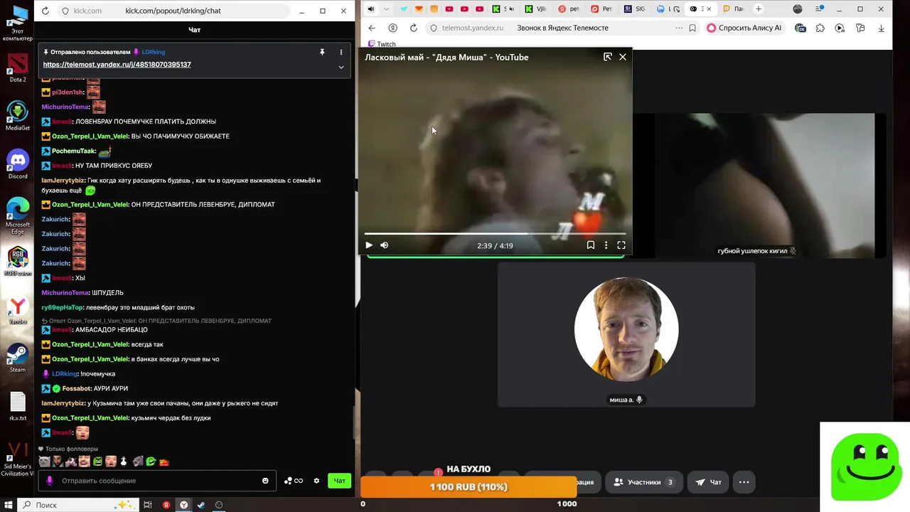910x512 pixels.
Task: Pin the pinned message in Kick chat
Action: (x=322, y=52)
